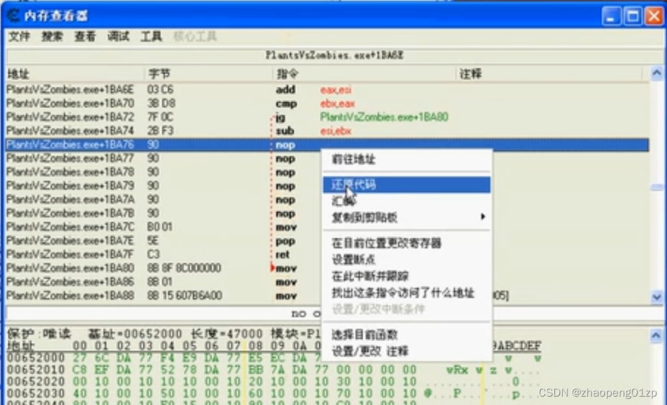Screen dimensions: 667x405
Task: Click operand text esi,ebx
Action: pyautogui.click(x=335, y=131)
